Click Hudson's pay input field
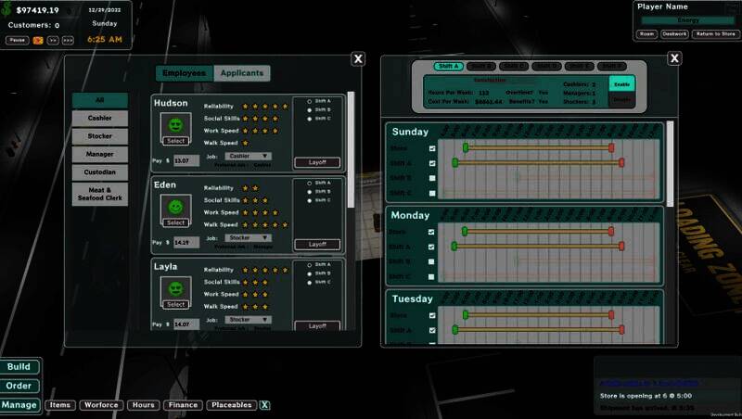 185,160
